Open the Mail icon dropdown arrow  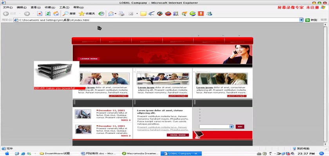point(116,14)
